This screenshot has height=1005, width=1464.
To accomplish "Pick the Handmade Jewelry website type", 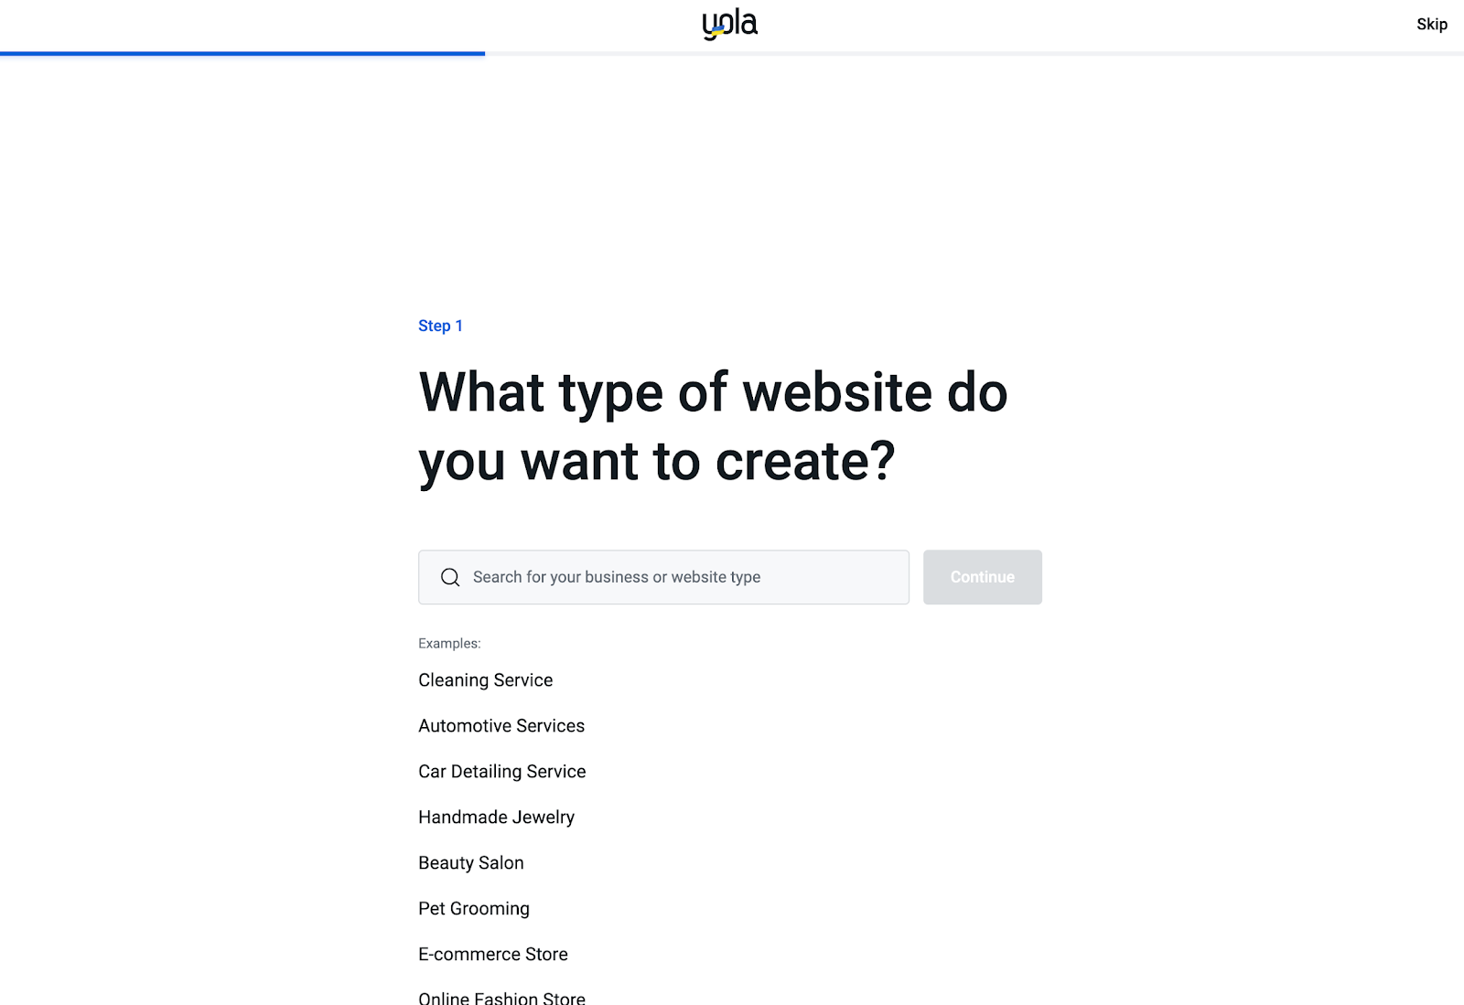I will (496, 817).
